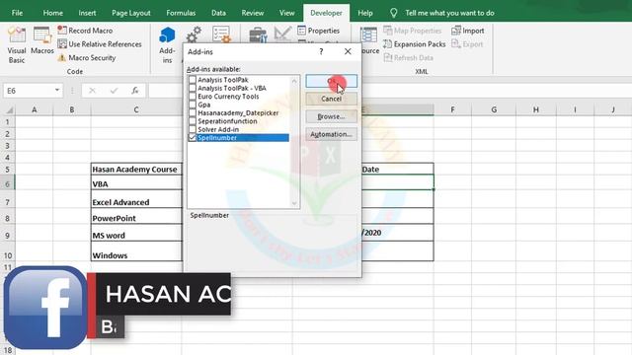Open Macro Security settings
This screenshot has width=632, height=355.
pos(87,58)
